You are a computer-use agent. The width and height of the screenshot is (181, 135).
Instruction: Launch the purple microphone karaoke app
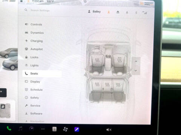point(77,129)
